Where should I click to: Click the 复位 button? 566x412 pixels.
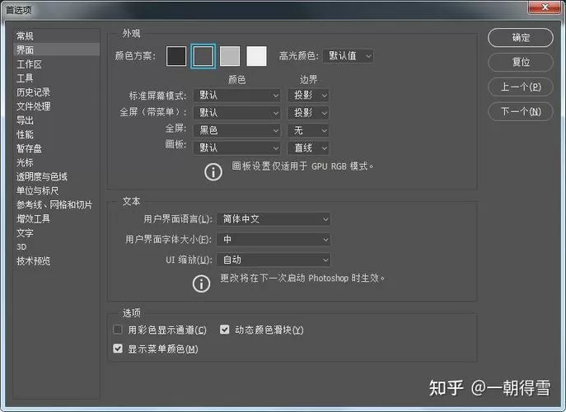[520, 62]
